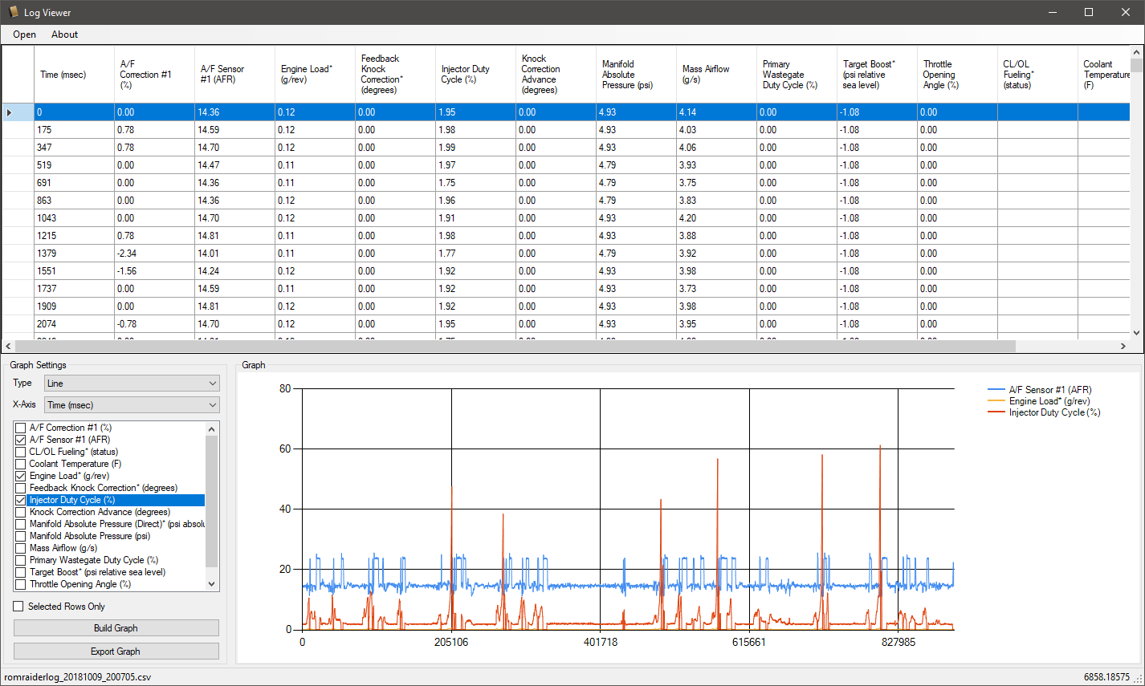Click the Export Graph button
1145x686 pixels.
(116, 651)
